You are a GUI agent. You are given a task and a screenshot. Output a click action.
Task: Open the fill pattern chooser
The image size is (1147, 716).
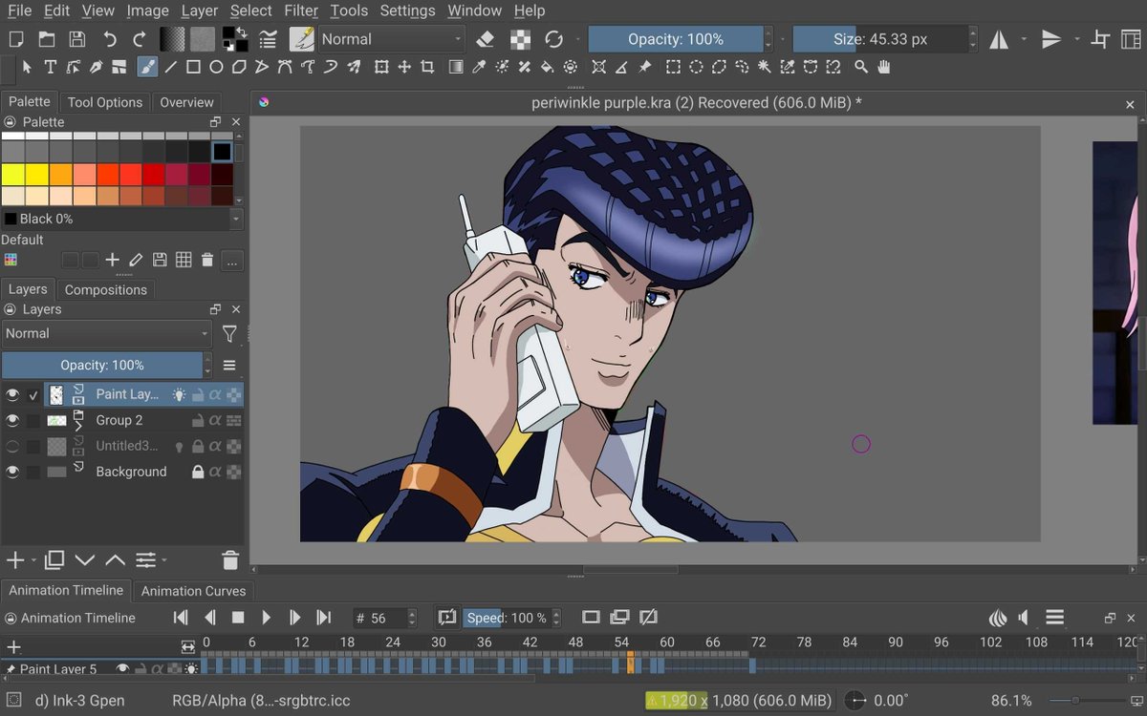(x=203, y=39)
